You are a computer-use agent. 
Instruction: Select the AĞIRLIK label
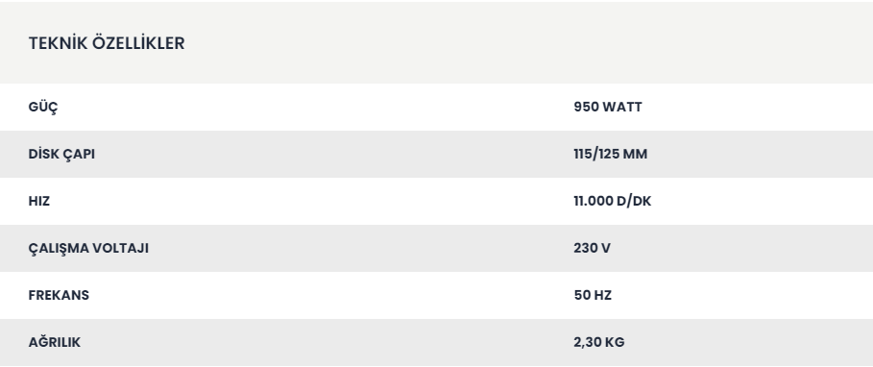[54, 342]
